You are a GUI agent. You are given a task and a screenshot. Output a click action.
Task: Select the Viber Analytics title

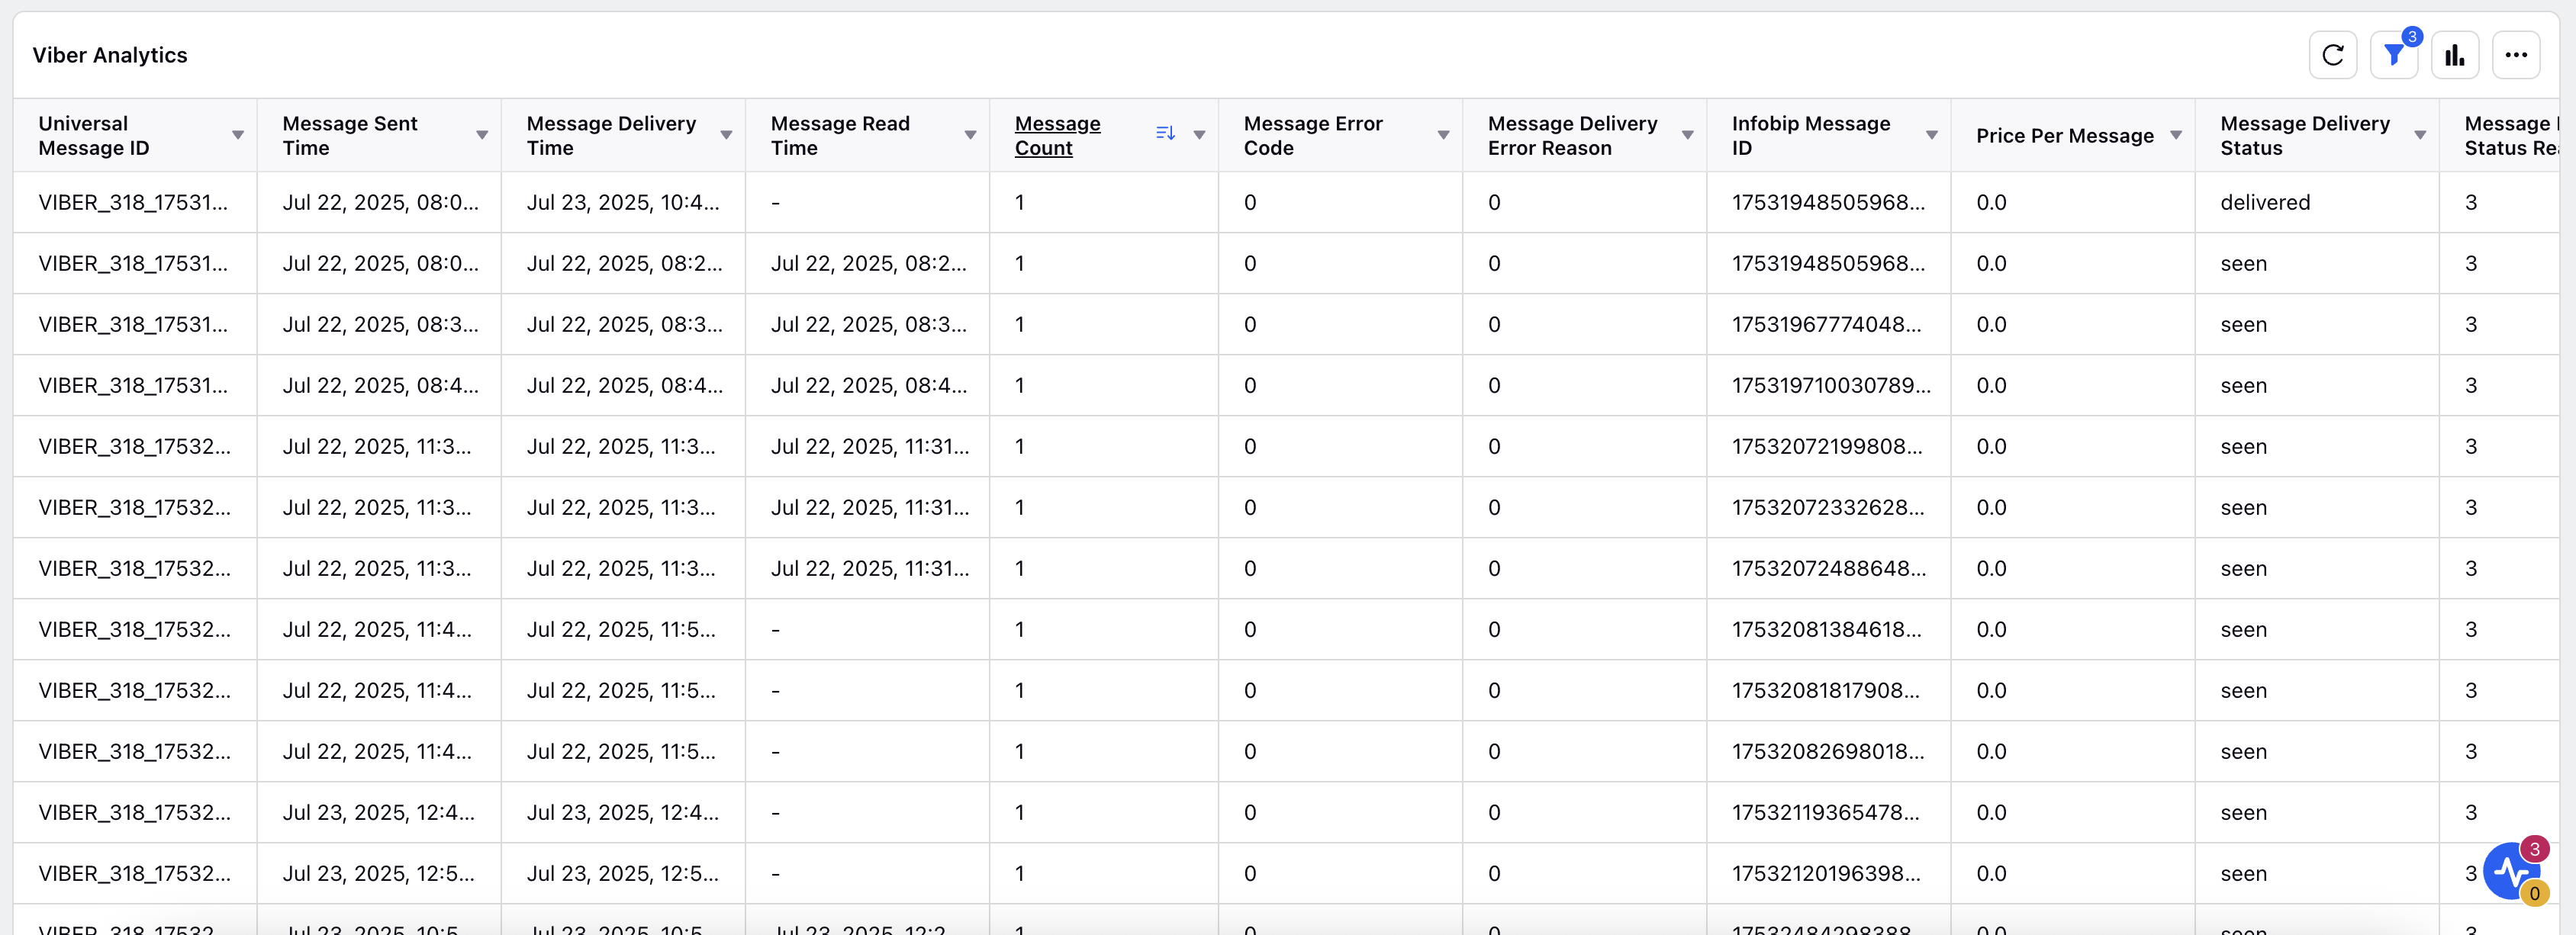click(x=110, y=55)
